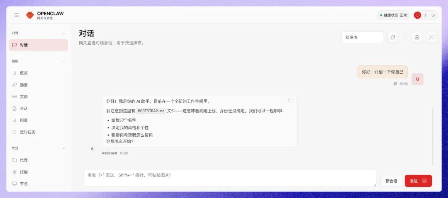Click the assistant avatar A
448x198 pixels.
coord(92,149)
